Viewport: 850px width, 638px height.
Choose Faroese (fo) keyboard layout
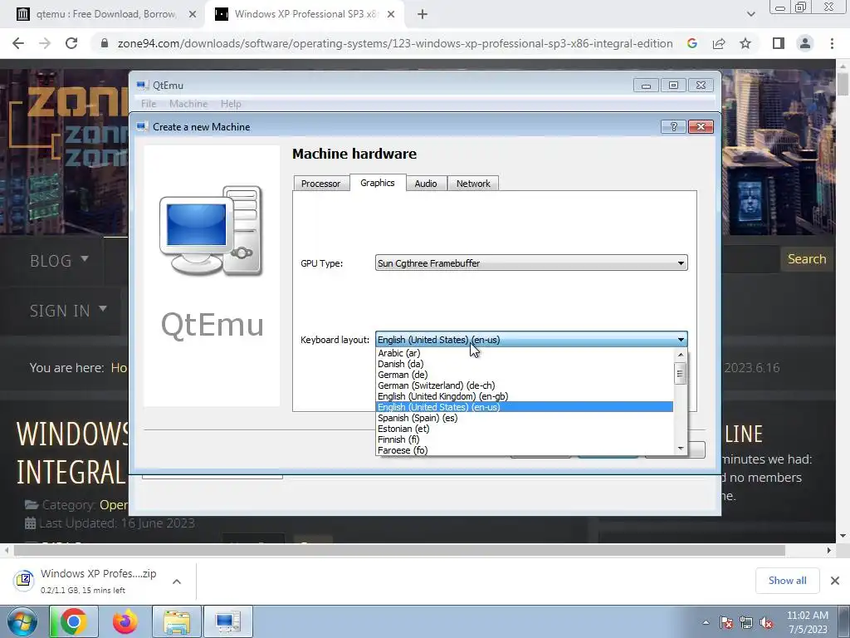pyautogui.click(x=525, y=450)
